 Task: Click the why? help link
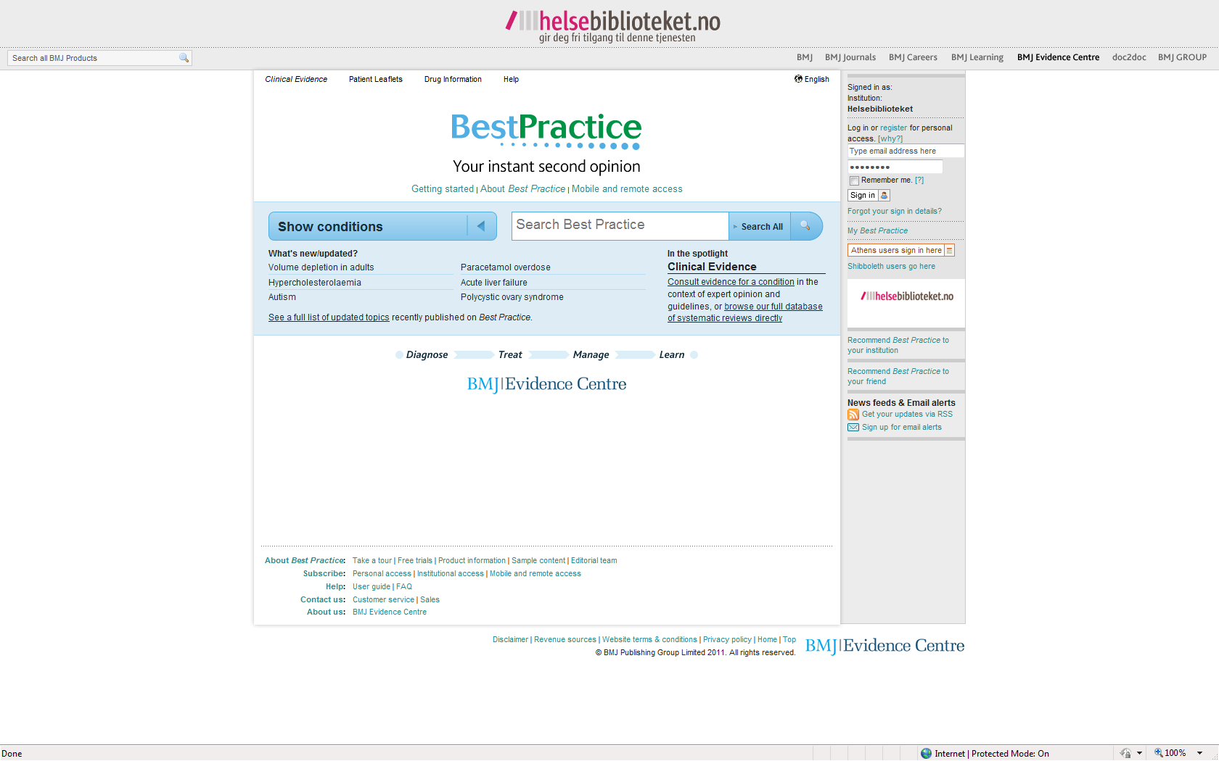[890, 139]
